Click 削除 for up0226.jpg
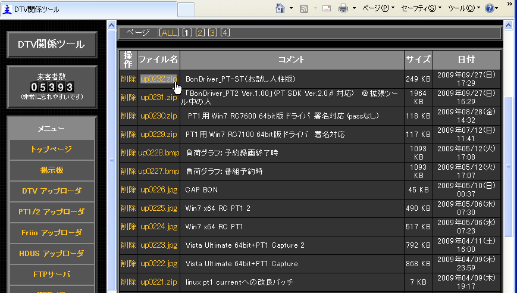 pos(129,190)
